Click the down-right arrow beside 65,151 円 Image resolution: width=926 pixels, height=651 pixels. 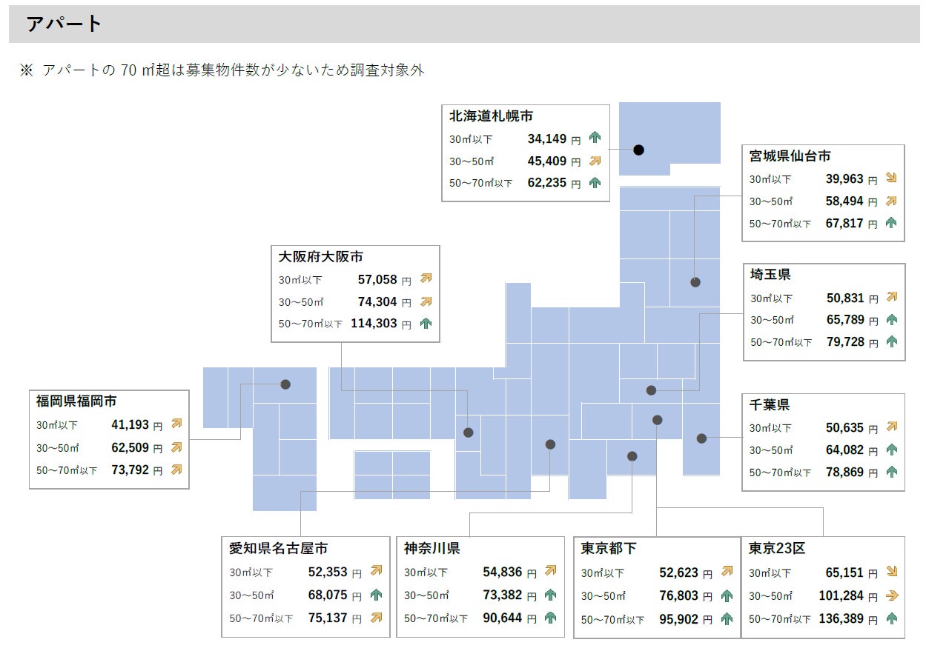point(891,572)
